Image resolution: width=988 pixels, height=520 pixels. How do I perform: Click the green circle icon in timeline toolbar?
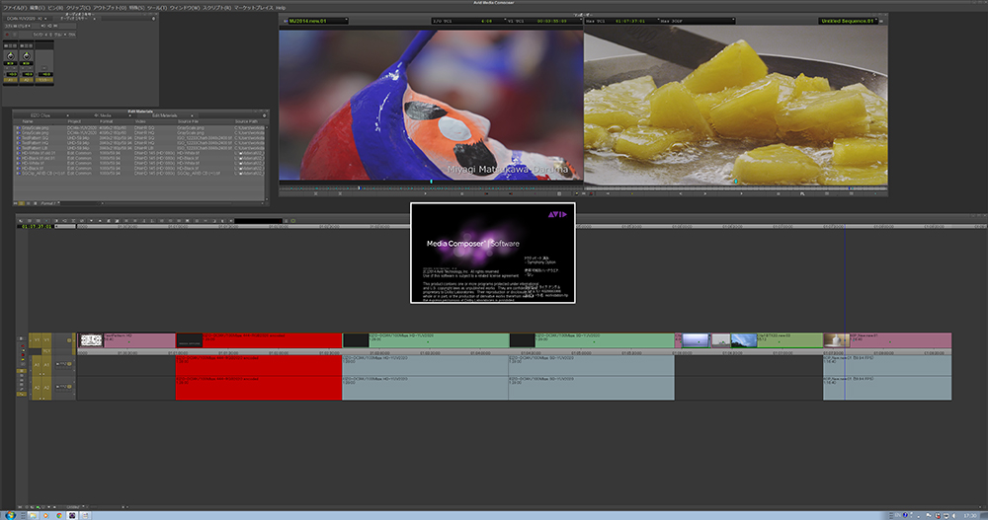(x=293, y=221)
